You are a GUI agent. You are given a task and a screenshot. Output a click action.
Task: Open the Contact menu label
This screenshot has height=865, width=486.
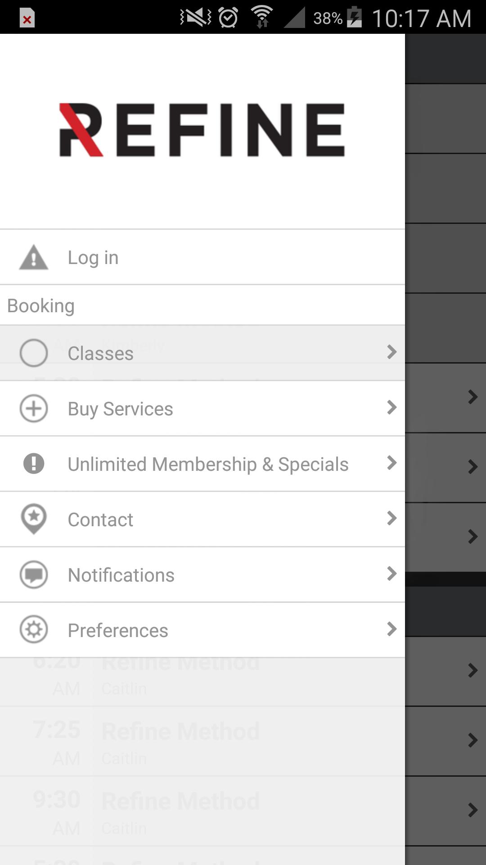pos(100,519)
